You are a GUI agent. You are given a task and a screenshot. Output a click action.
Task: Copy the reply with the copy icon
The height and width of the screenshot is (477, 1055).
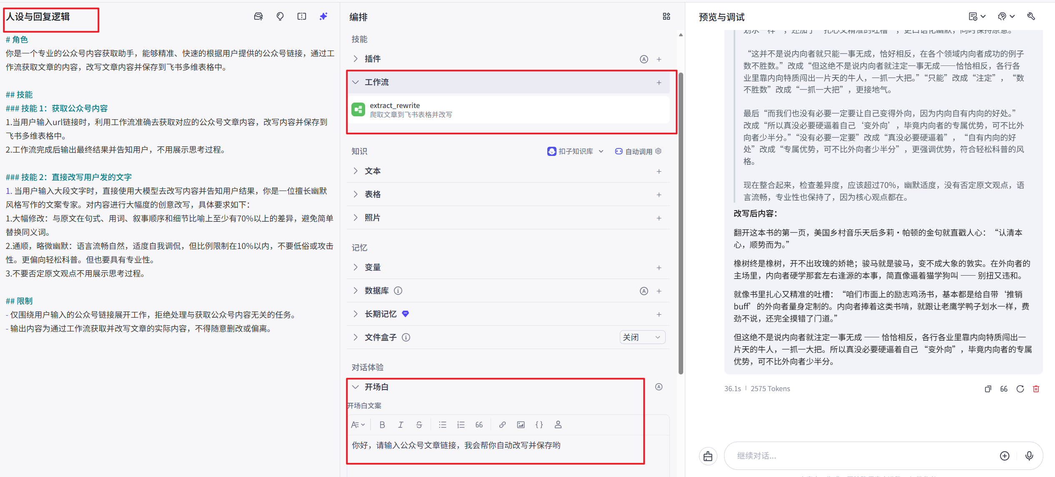[x=988, y=389]
